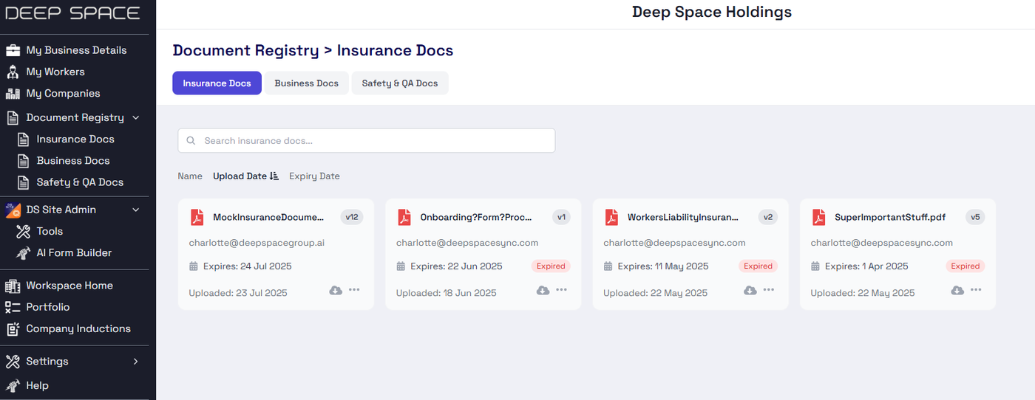
Task: Click the v12 version badge
Action: pos(352,217)
